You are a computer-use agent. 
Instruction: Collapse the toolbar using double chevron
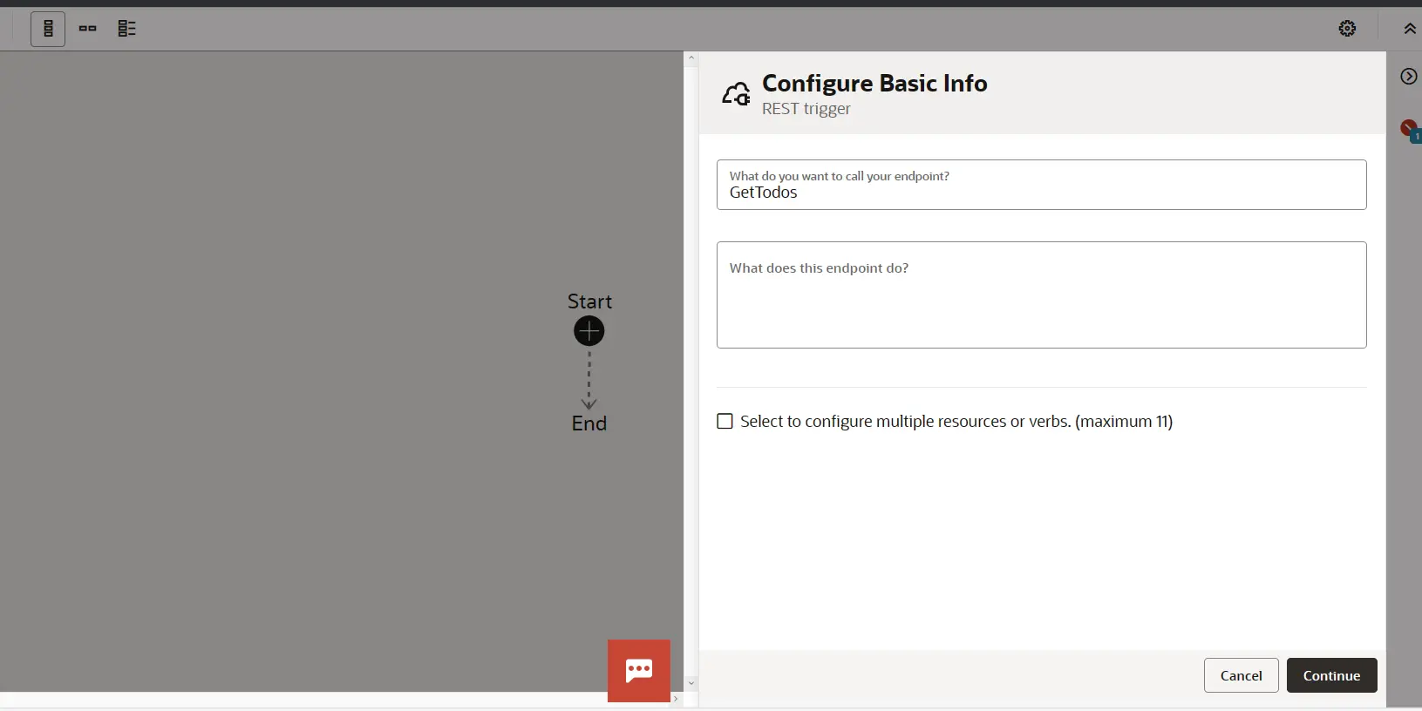(x=1409, y=29)
